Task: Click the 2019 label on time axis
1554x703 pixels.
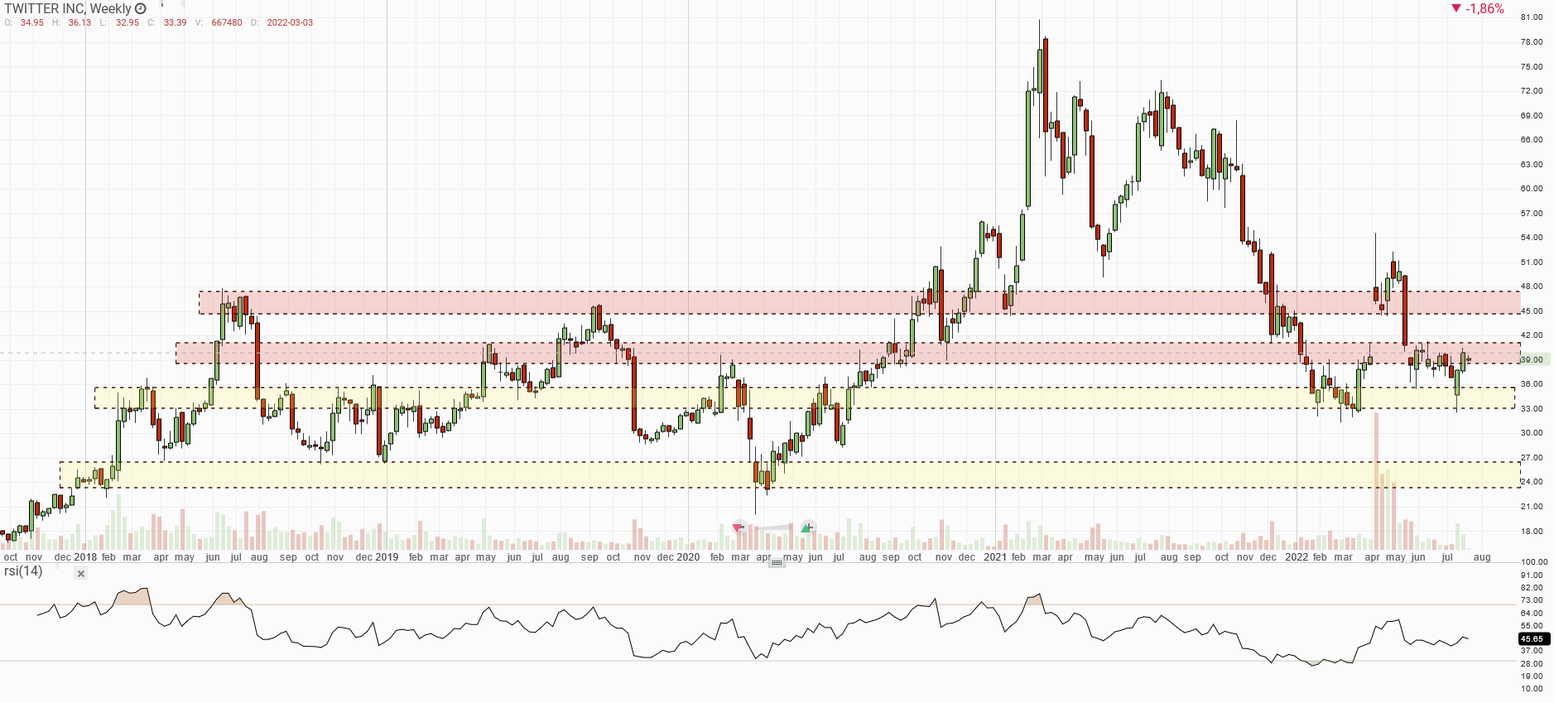Action: 387,557
